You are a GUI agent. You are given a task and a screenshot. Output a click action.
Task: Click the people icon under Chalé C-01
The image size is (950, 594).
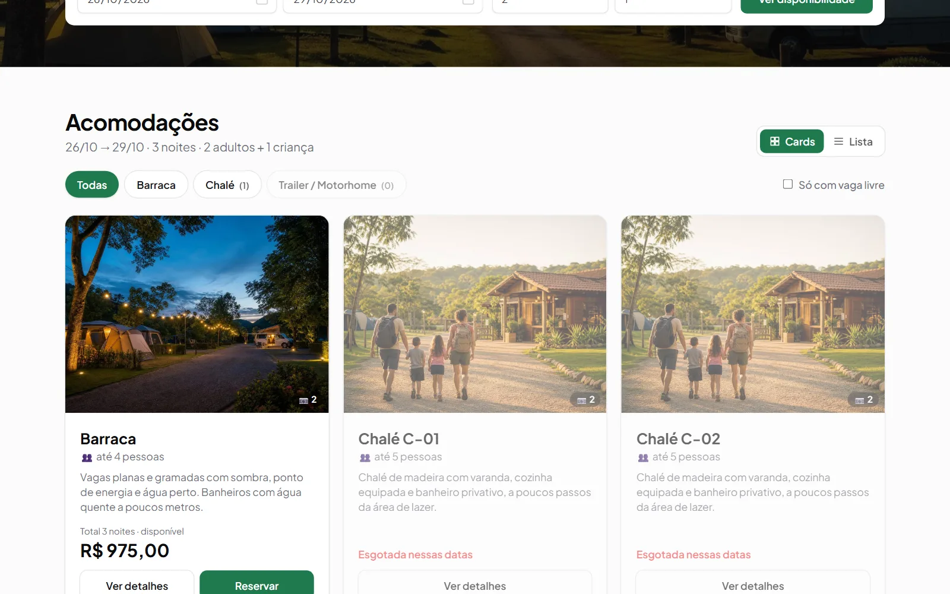pos(365,457)
